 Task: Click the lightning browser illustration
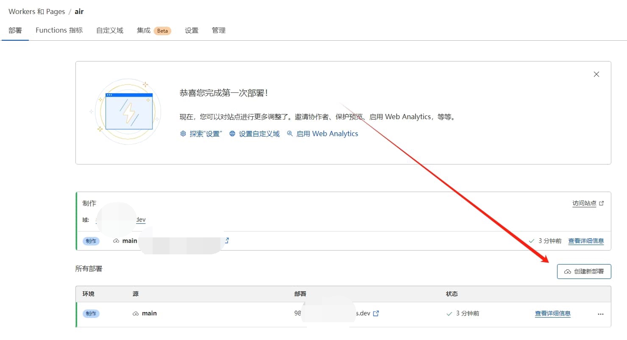(128, 111)
